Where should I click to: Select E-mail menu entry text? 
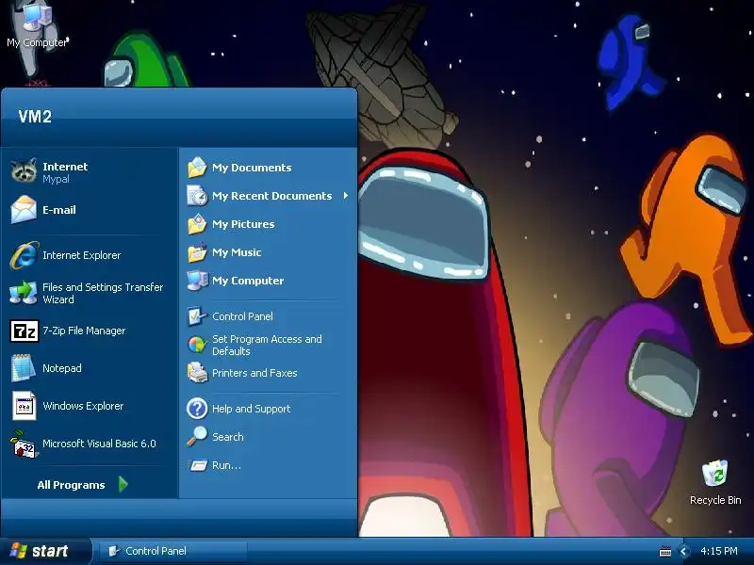point(59,210)
